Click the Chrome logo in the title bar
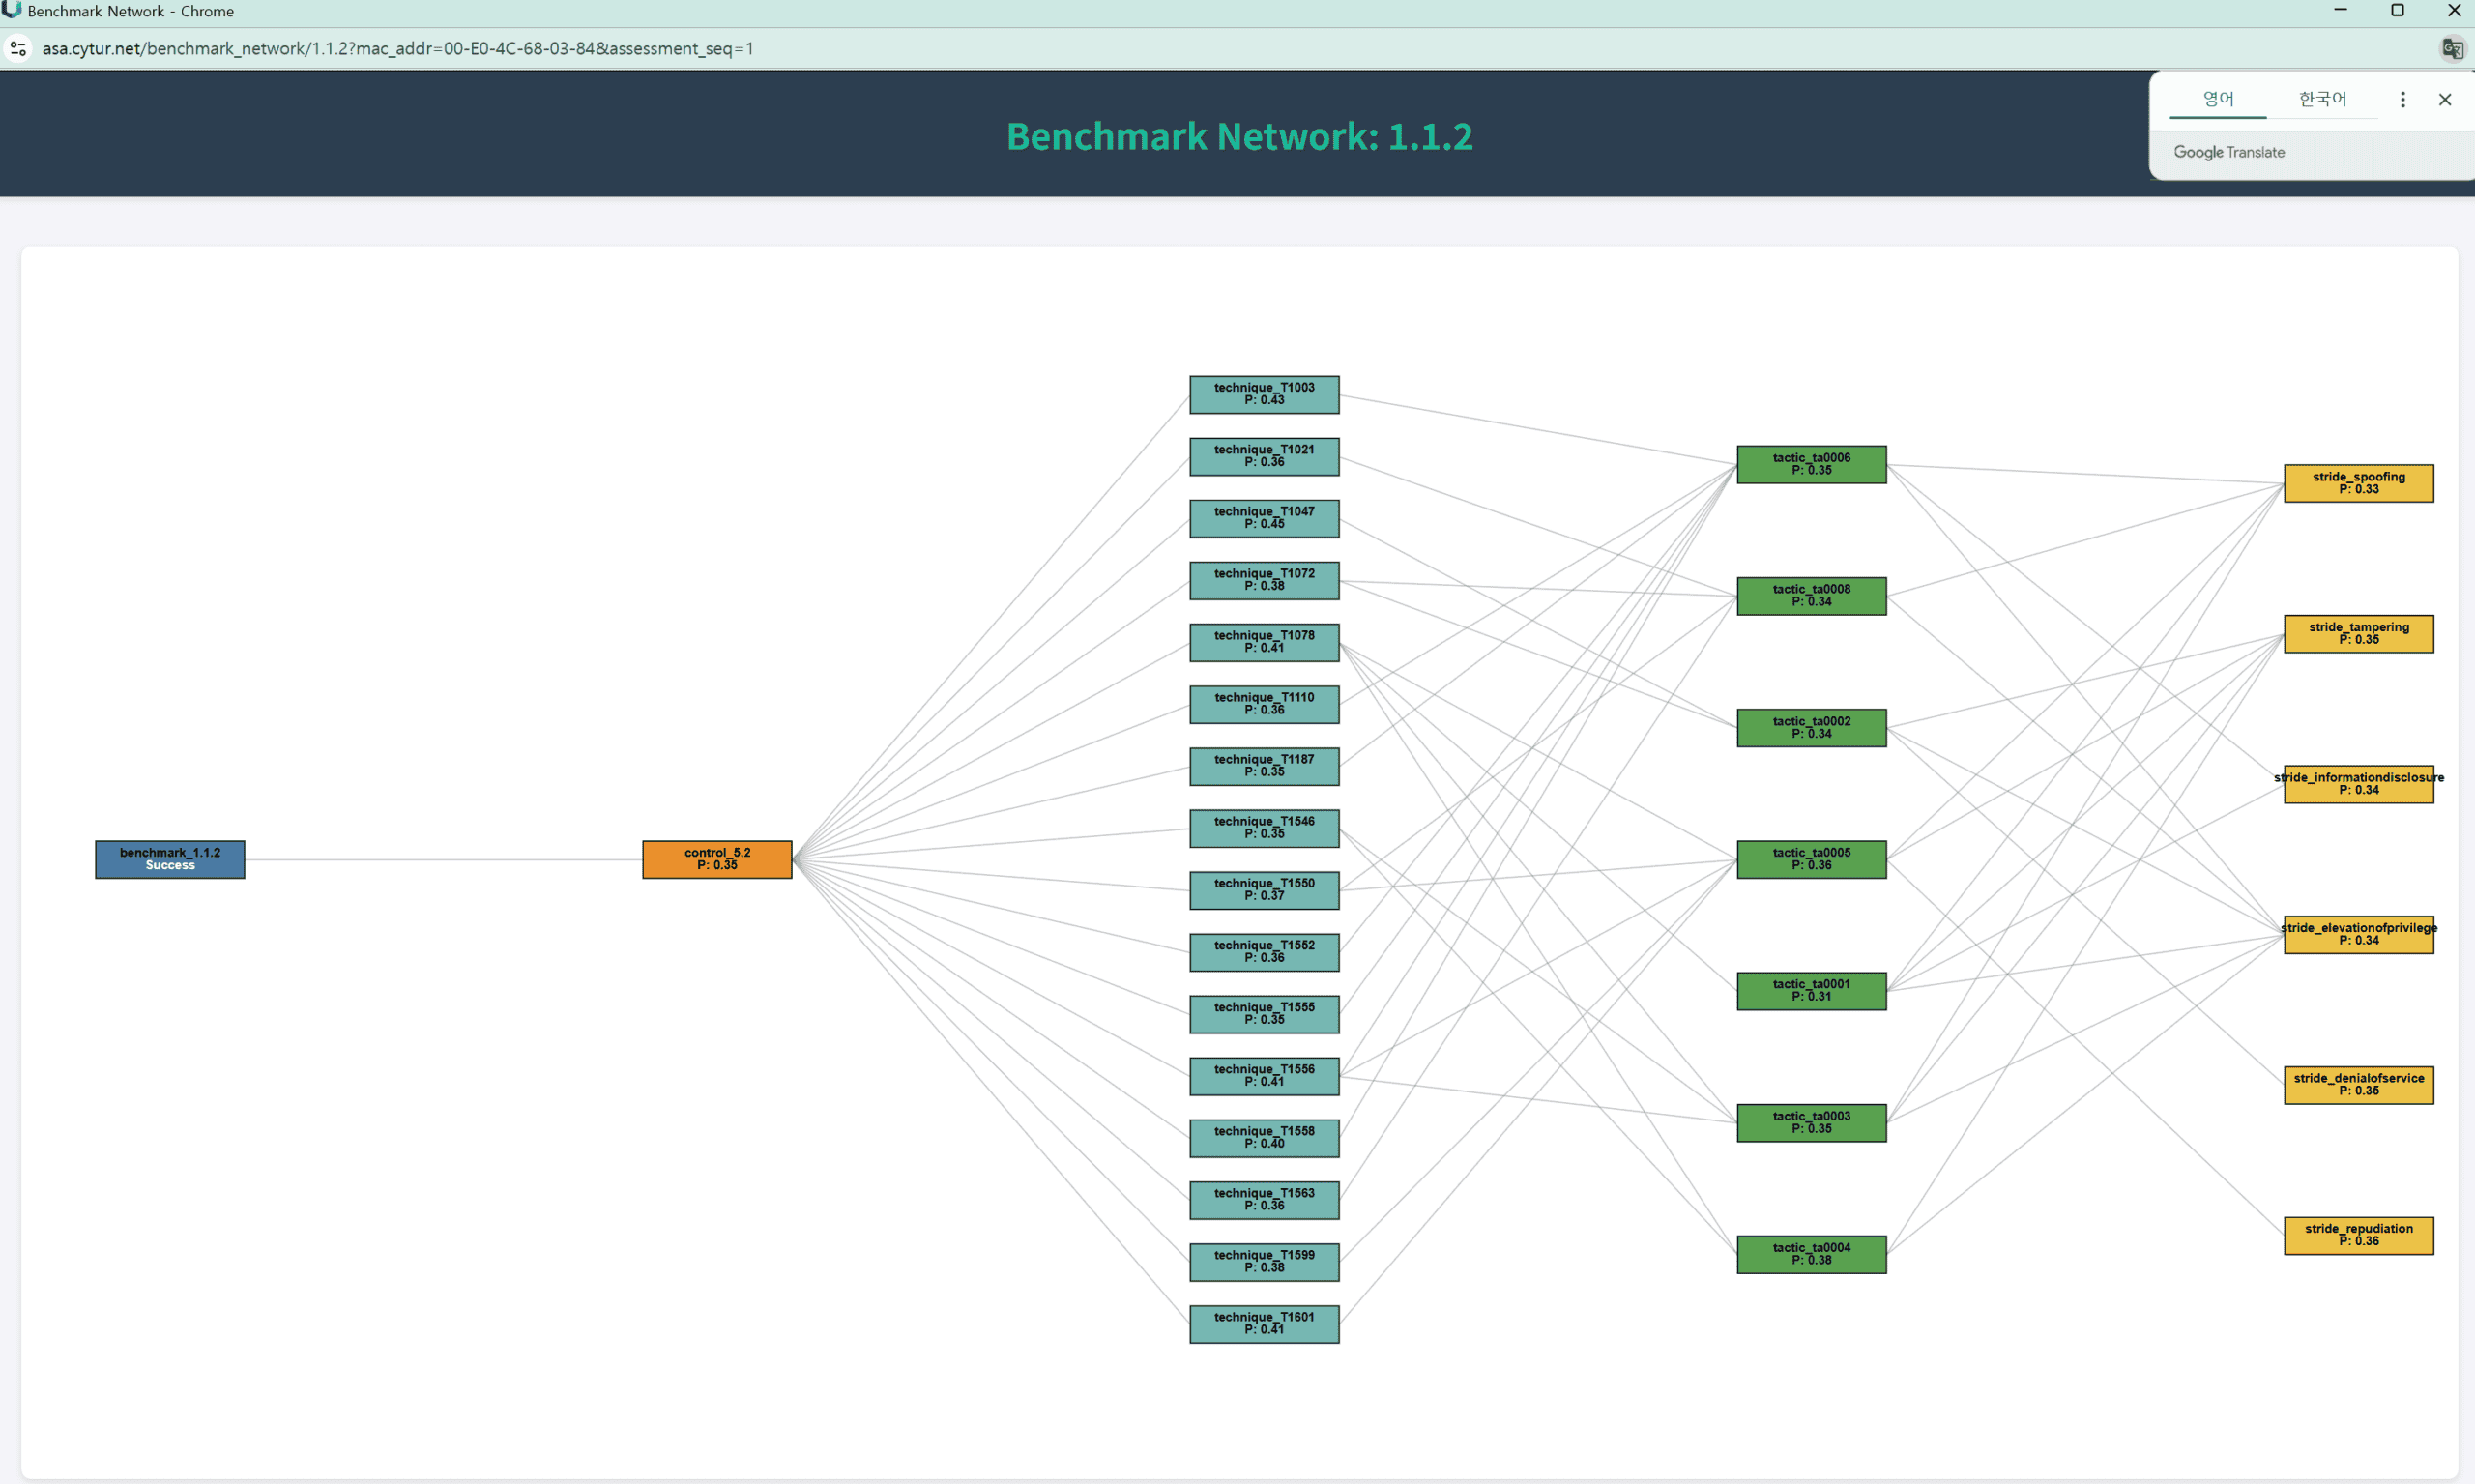Image resolution: width=2475 pixels, height=1484 pixels. pos(11,10)
